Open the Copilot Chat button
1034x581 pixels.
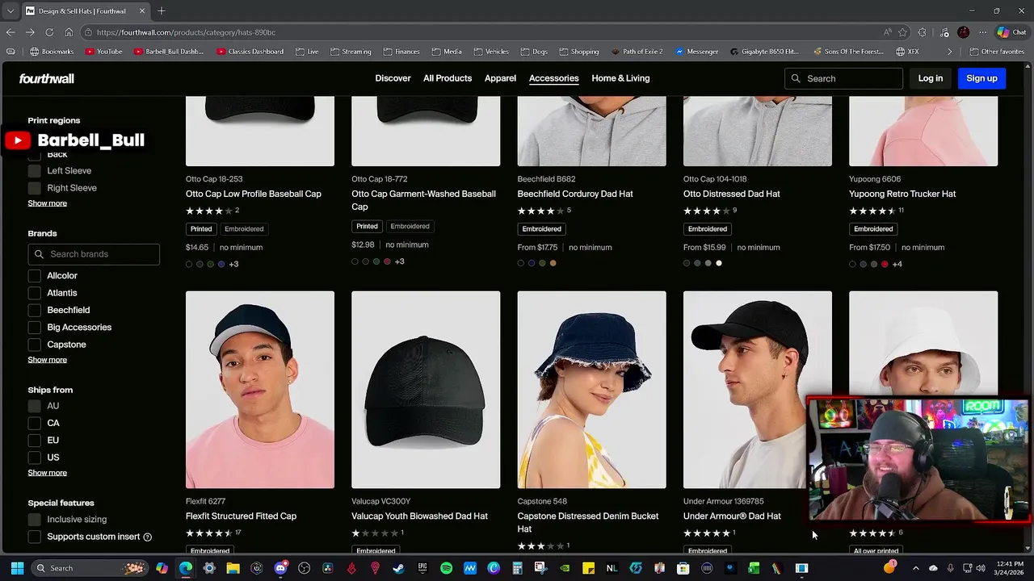tap(1011, 32)
